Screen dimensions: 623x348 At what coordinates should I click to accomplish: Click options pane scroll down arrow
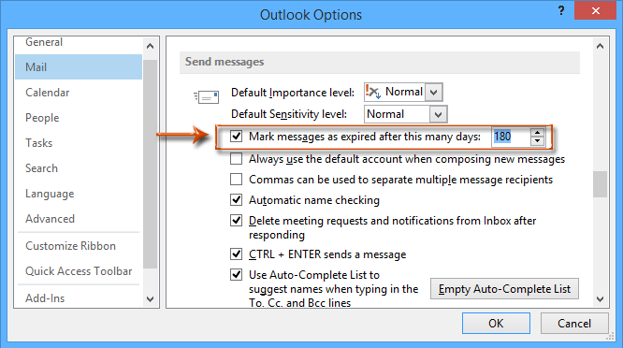tap(600, 299)
